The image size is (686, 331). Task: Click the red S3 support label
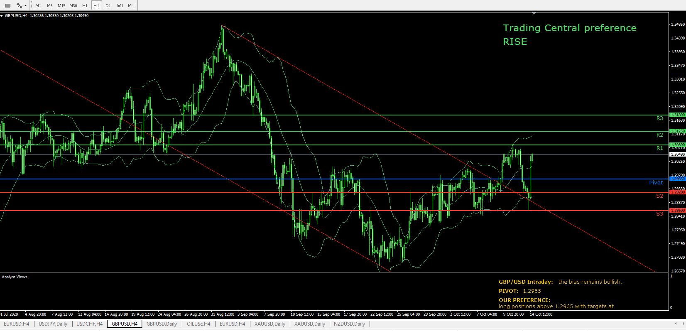tap(659, 214)
